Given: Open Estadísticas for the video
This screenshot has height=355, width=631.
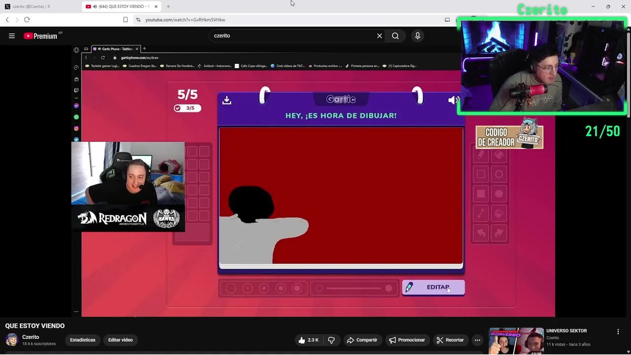Looking at the screenshot, I should pyautogui.click(x=82, y=340).
